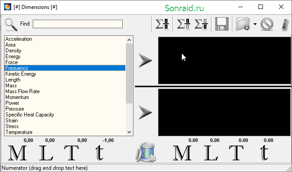The height and width of the screenshot is (172, 292).
Task: Select Force in the list
Action: [65, 62]
